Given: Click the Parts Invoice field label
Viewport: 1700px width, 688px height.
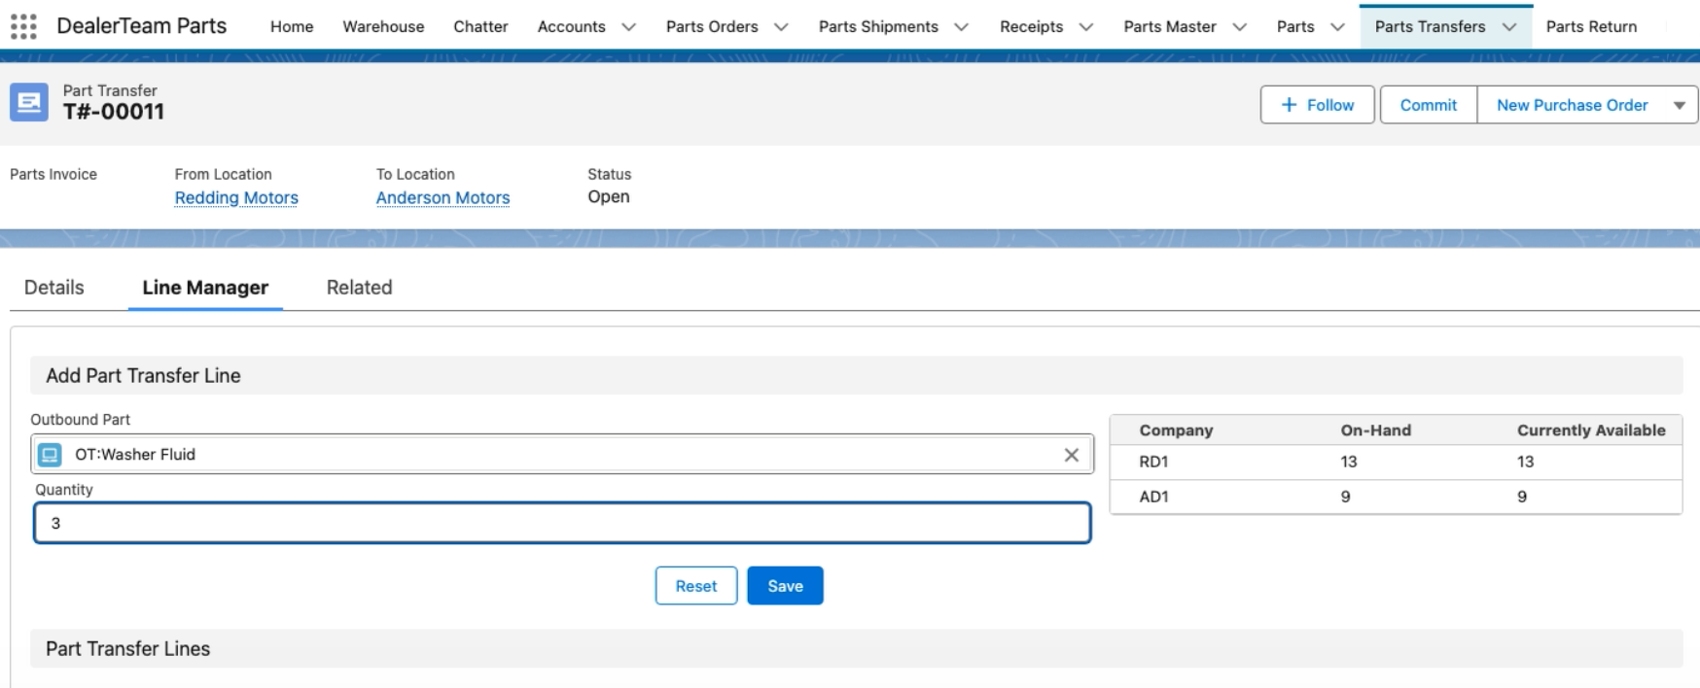Looking at the screenshot, I should [53, 174].
